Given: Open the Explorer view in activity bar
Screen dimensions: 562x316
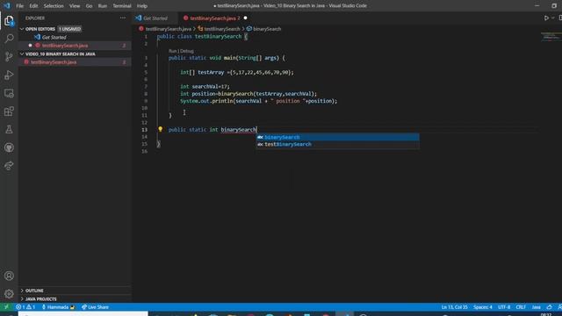Looking at the screenshot, I should (9, 21).
